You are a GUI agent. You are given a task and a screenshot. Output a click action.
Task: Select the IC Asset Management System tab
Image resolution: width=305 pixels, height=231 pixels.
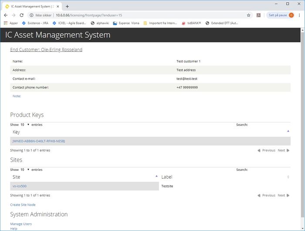point(32,7)
